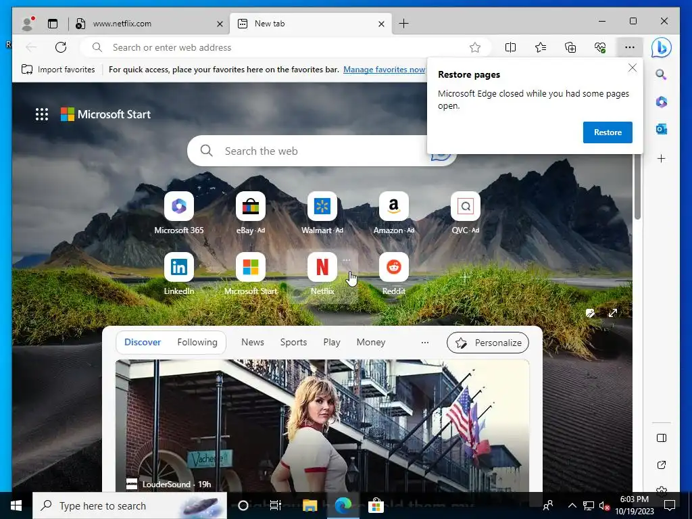Open the Money category
Image resolution: width=692 pixels, height=519 pixels.
(371, 342)
